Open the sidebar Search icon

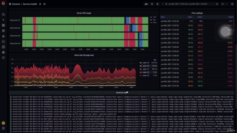click(3, 14)
